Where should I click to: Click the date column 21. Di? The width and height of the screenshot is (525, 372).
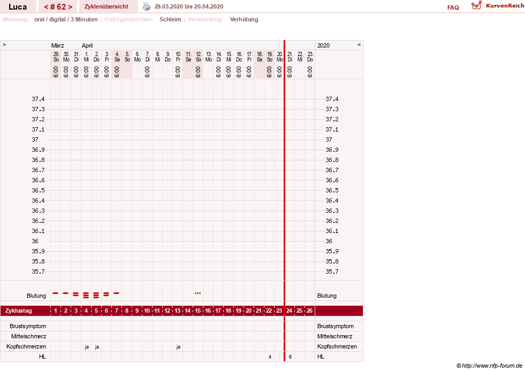click(290, 57)
